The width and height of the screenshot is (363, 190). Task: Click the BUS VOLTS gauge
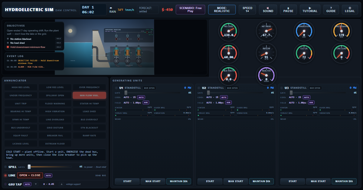(x=229, y=76)
